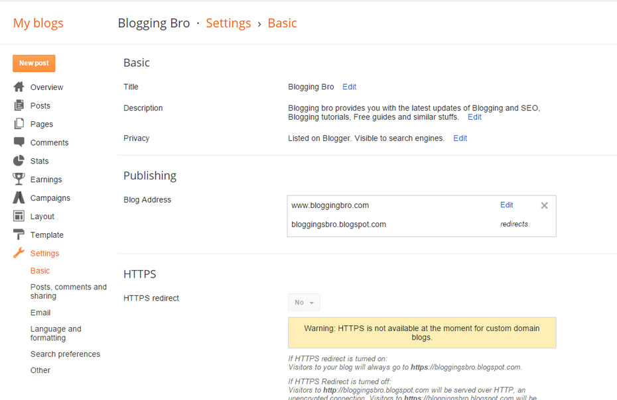The width and height of the screenshot is (617, 400).
Task: Click the Publishing section heading
Action: click(150, 175)
